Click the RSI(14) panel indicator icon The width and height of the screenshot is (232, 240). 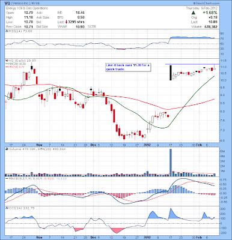point(6,31)
